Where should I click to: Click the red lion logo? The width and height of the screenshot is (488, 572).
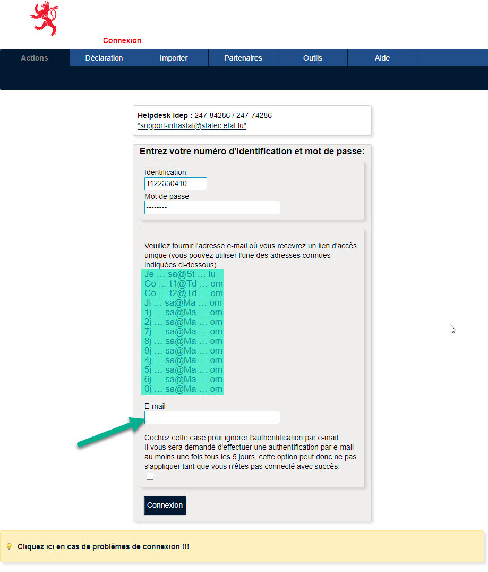tap(44, 19)
